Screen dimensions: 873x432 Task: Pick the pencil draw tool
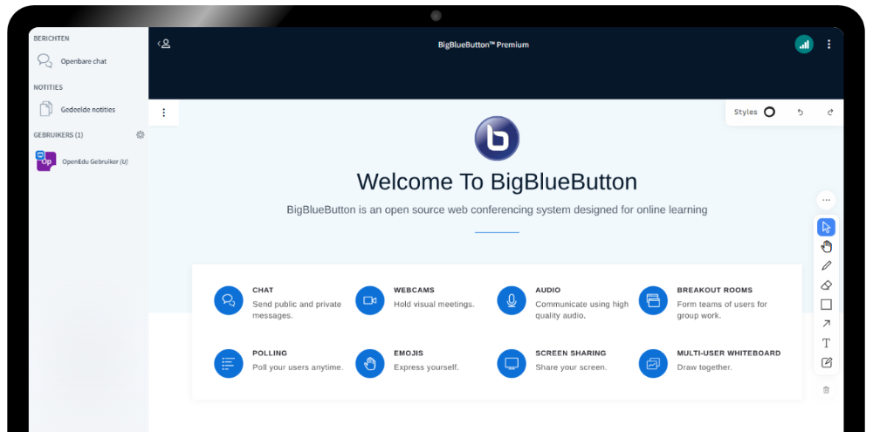(x=826, y=265)
